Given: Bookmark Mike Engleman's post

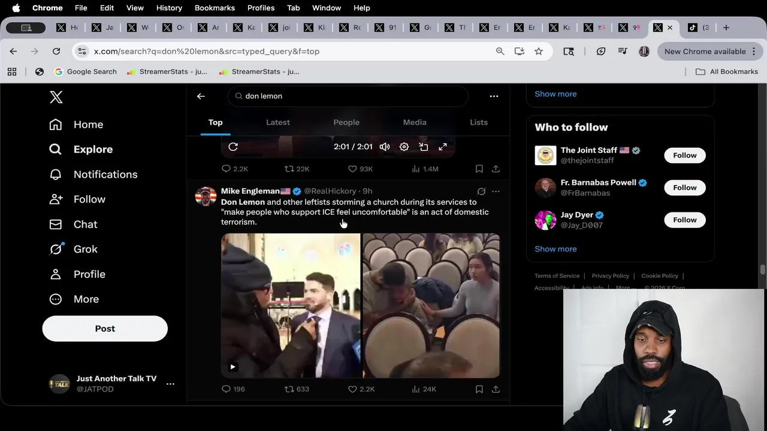Looking at the screenshot, I should click(x=479, y=389).
